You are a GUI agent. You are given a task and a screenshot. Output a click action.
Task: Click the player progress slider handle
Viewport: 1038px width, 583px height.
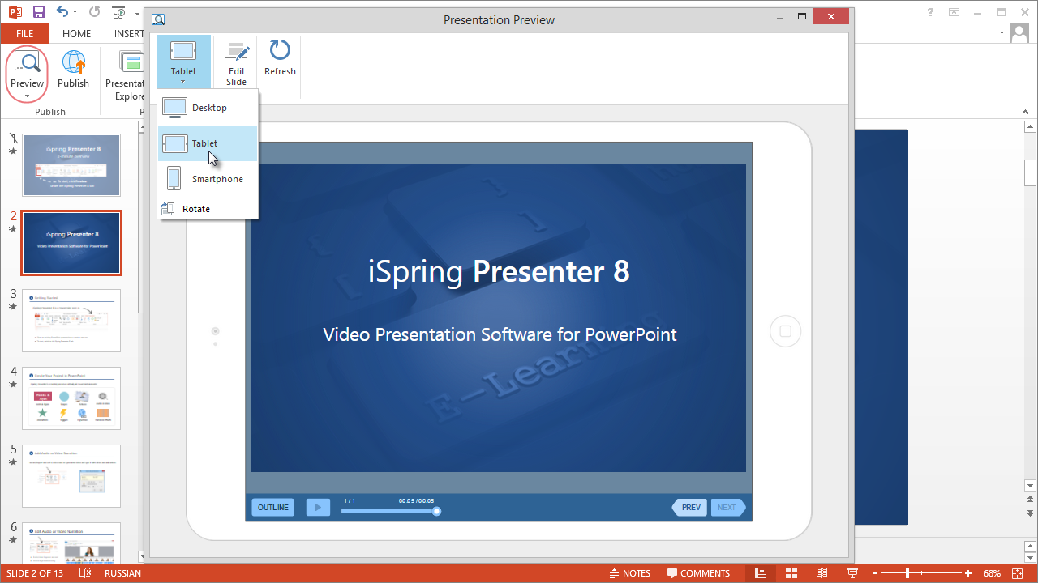(436, 511)
